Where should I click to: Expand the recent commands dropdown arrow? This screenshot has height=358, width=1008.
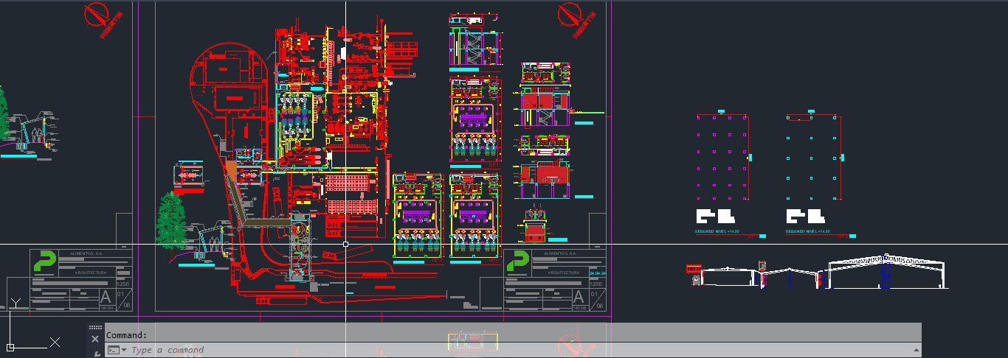pyautogui.click(x=124, y=350)
